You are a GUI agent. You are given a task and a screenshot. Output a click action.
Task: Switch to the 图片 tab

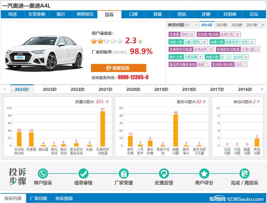pyautogui.click(x=61, y=15)
